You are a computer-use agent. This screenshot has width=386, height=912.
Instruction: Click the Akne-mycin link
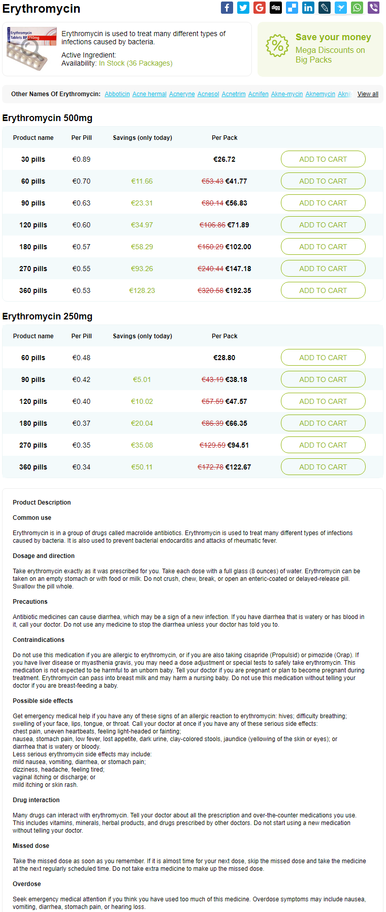(x=287, y=94)
